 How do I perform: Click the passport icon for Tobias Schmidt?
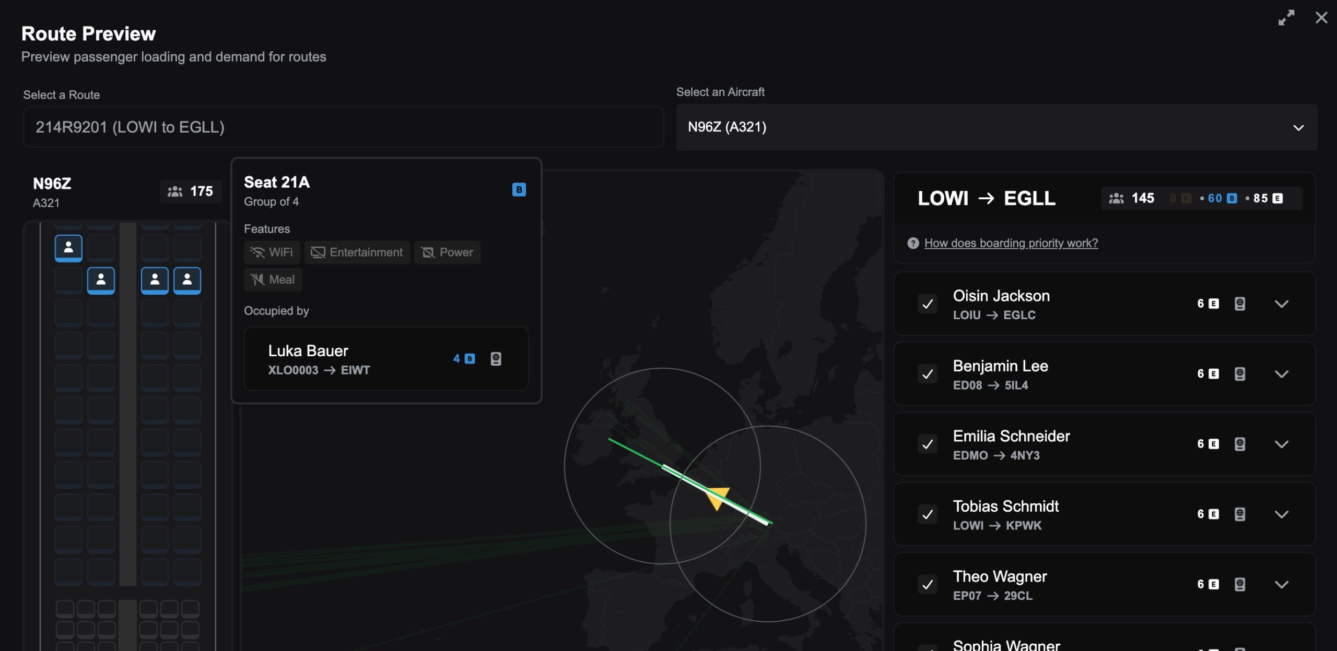tap(1239, 514)
